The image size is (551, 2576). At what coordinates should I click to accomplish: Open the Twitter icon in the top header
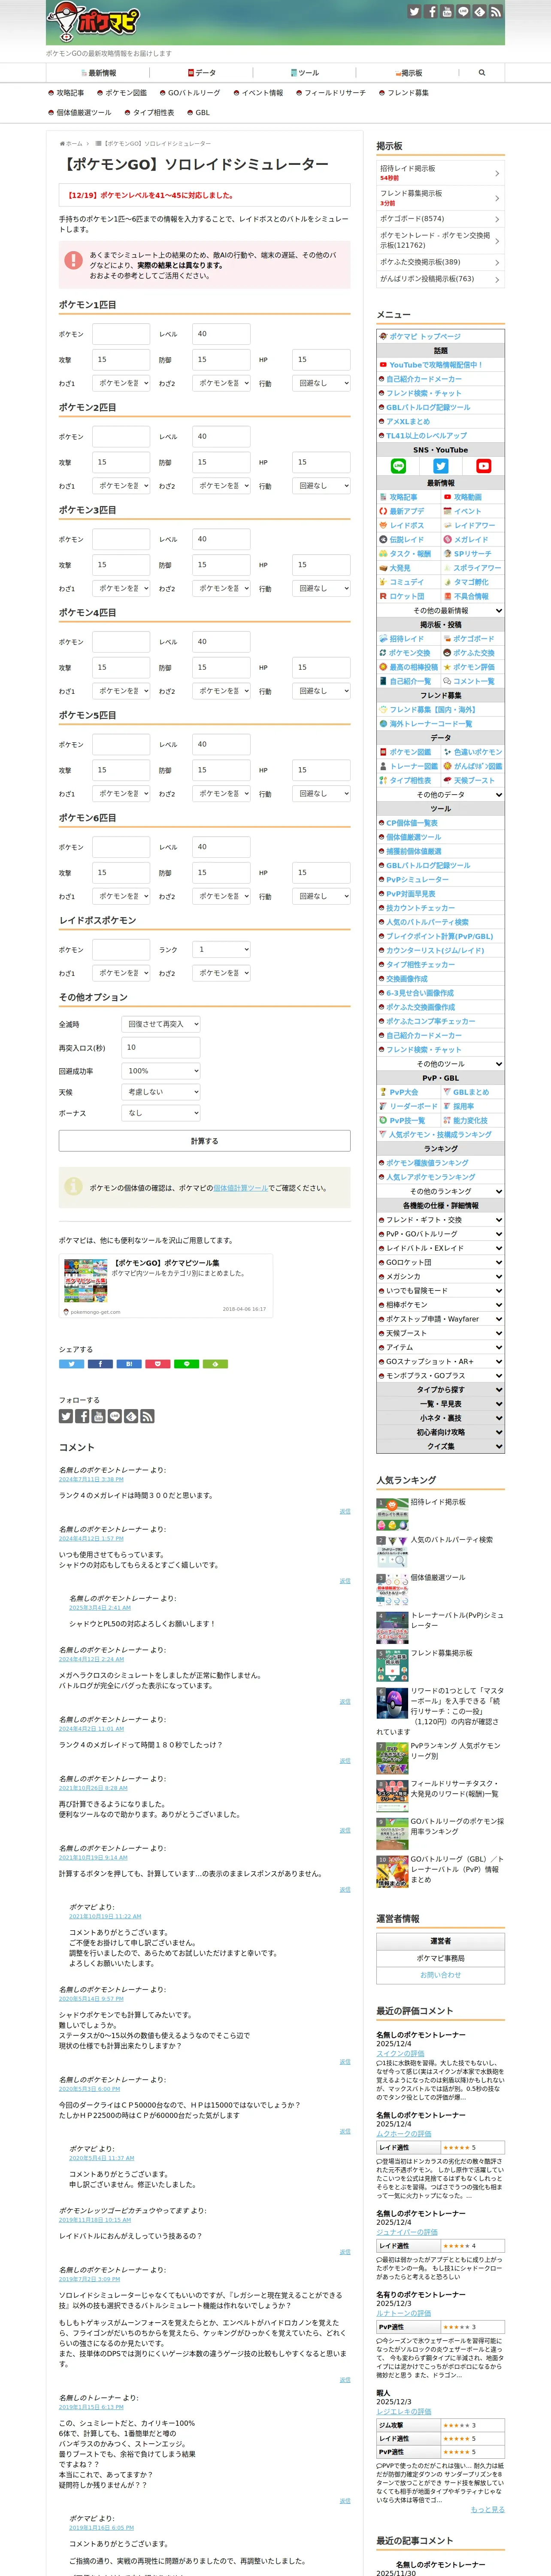[414, 12]
